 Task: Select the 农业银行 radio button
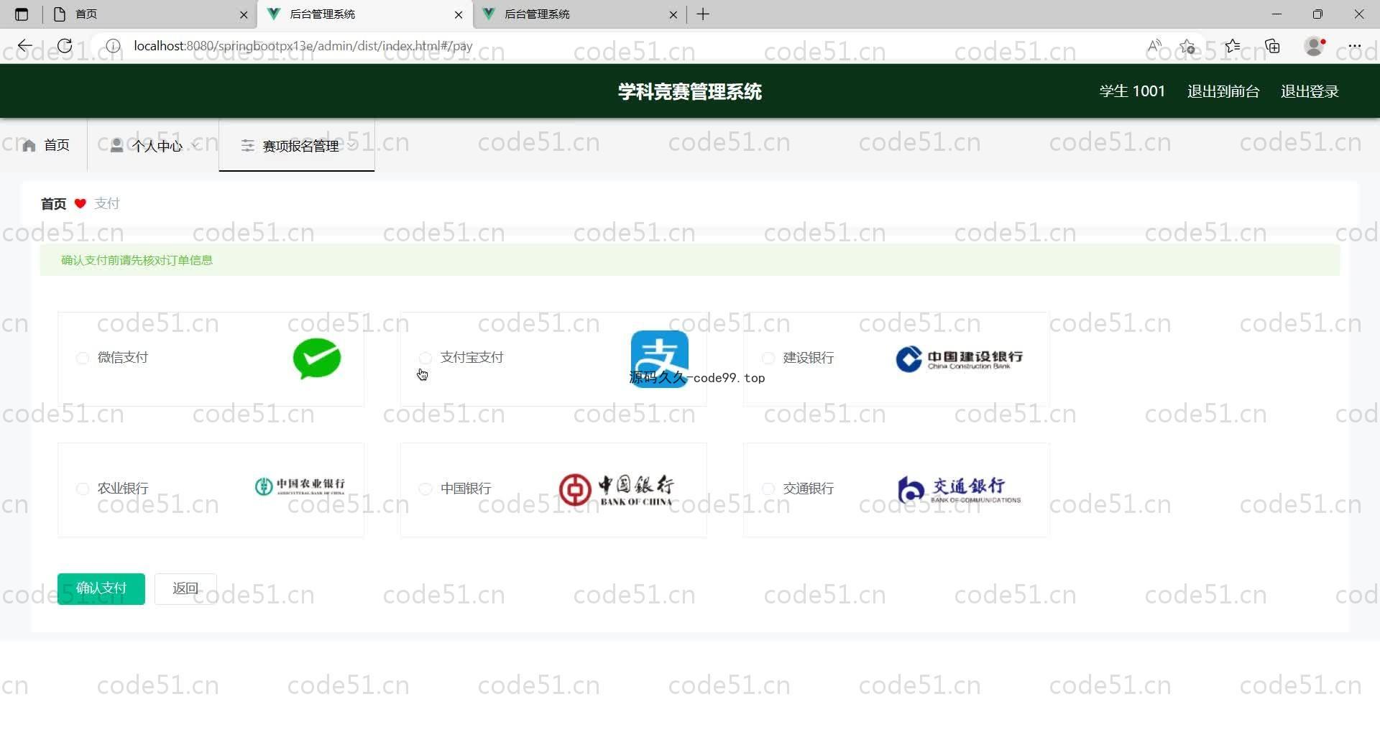(82, 489)
